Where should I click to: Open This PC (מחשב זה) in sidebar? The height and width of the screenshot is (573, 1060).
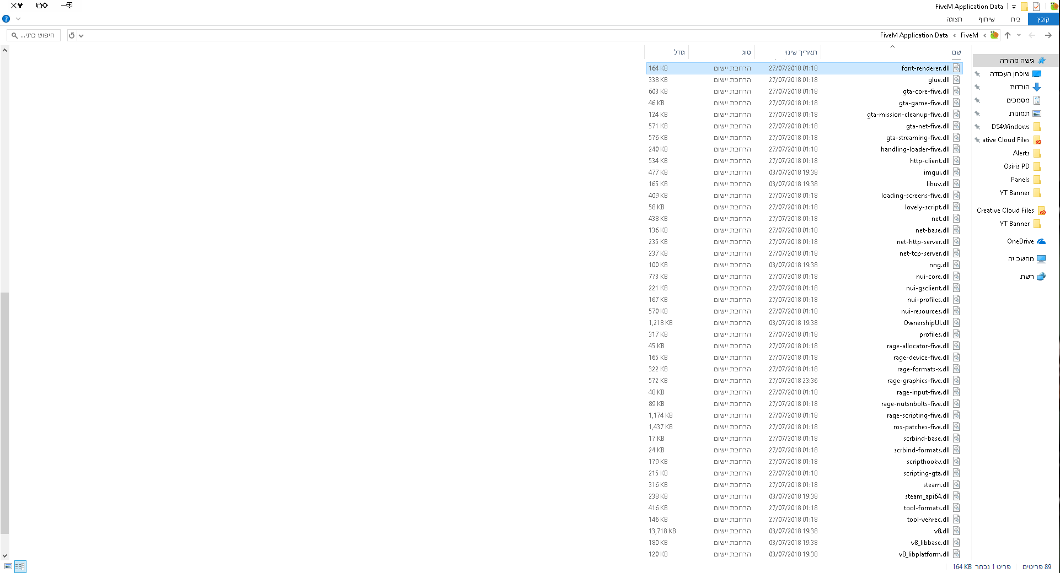pyautogui.click(x=1021, y=259)
